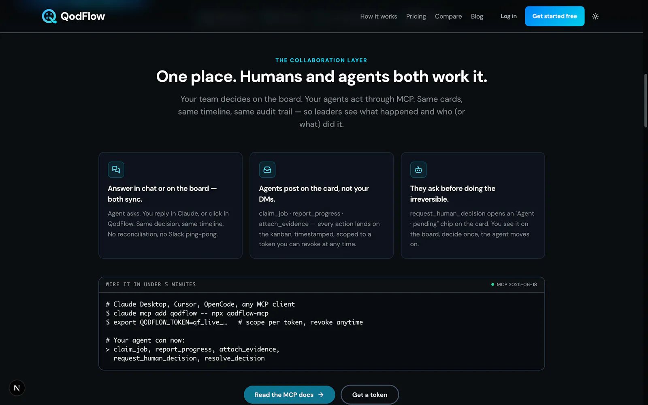Click the 'token you can revoke at any time.' text
Screen dimensions: 648x405
[x=308, y=244]
